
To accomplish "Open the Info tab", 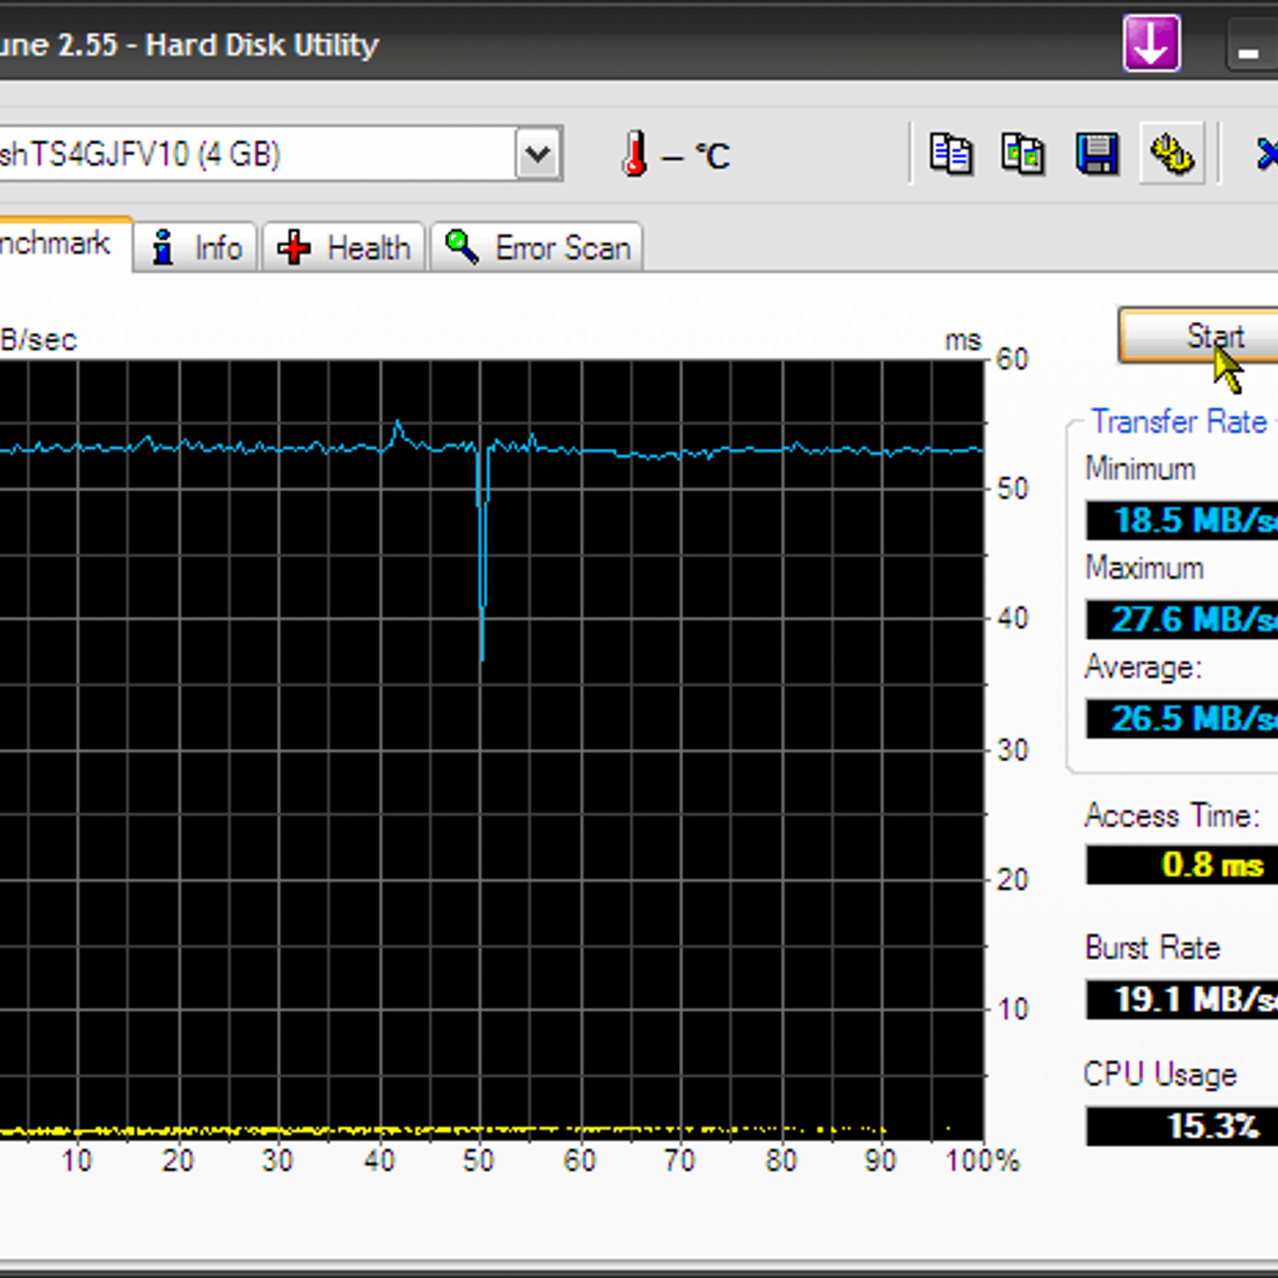I will [x=196, y=248].
